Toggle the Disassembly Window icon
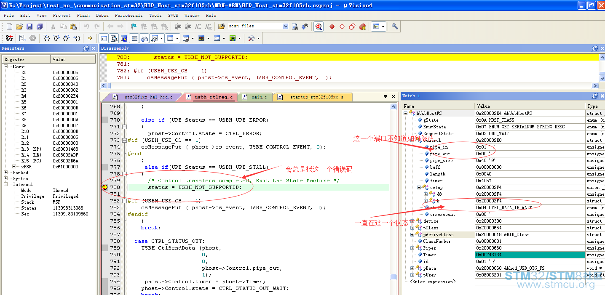The height and width of the screenshot is (295, 605). point(114,38)
